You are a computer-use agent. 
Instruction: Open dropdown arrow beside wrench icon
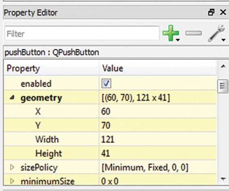[223, 40]
